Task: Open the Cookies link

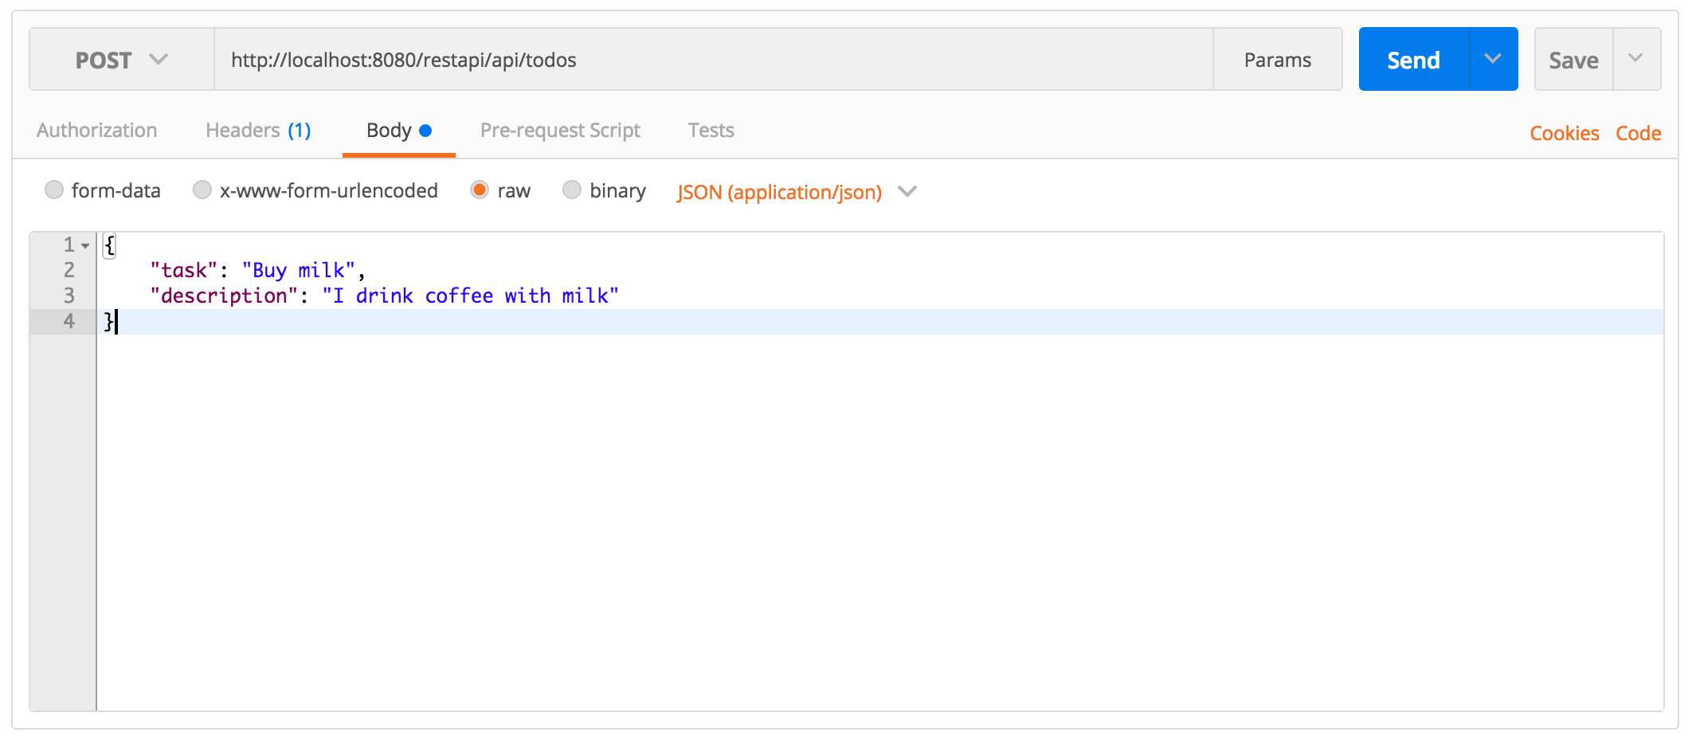Action: (x=1564, y=133)
